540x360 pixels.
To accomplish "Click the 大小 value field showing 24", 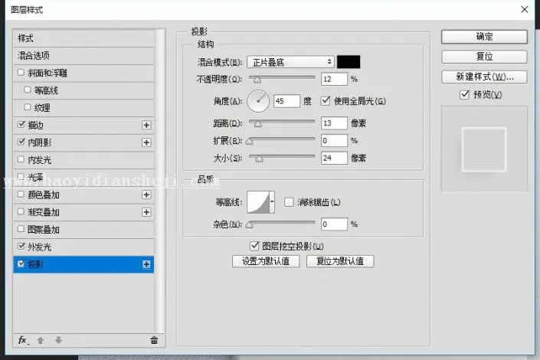I will click(334, 158).
